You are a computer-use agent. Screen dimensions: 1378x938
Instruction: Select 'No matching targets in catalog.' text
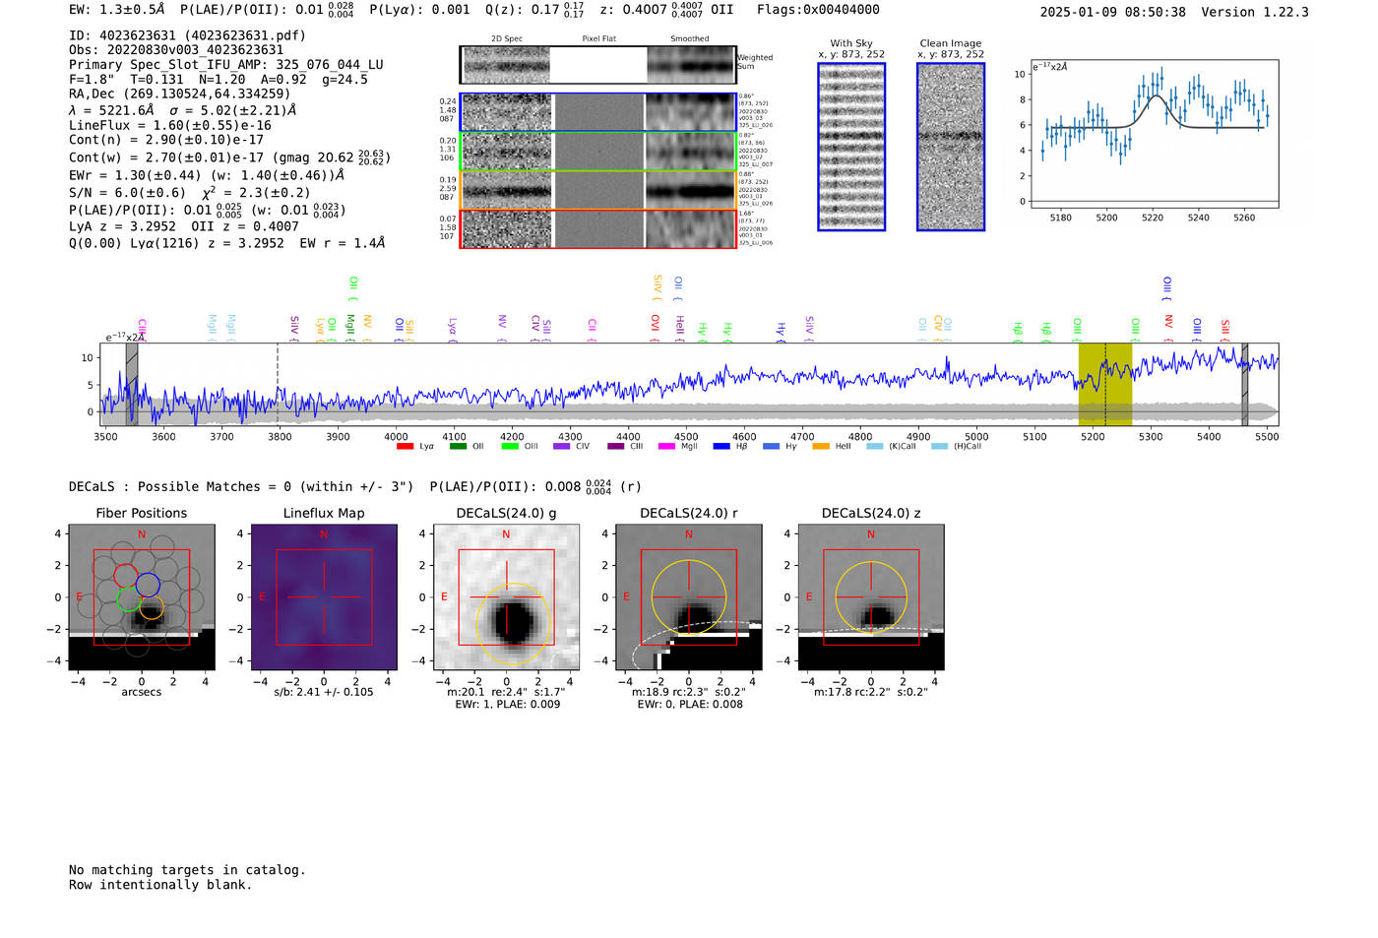187,870
